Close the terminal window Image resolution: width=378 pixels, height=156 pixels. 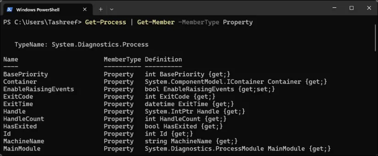coord(369,8)
